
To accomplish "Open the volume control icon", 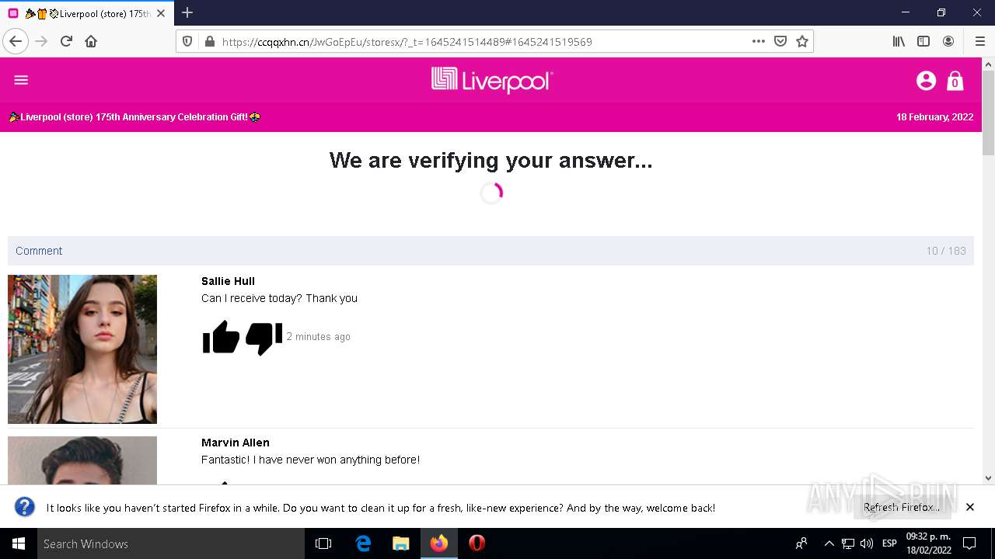I will click(866, 543).
